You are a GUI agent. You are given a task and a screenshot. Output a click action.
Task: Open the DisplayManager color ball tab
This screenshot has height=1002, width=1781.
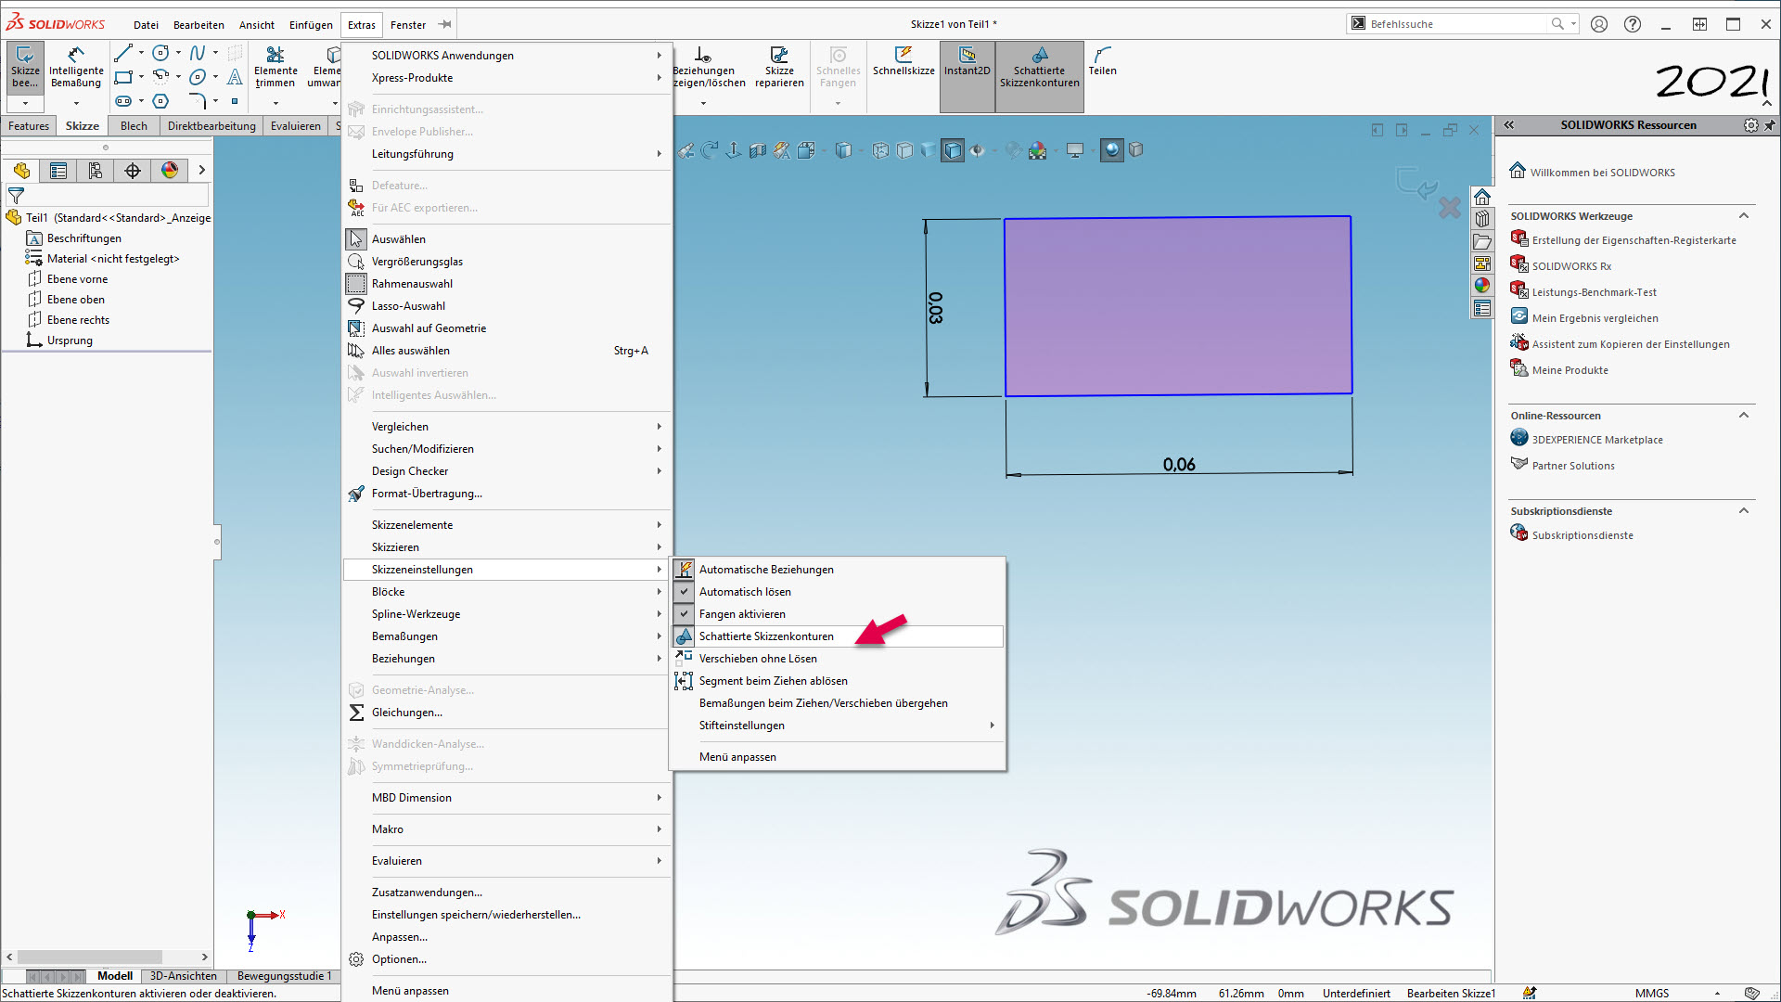[170, 170]
